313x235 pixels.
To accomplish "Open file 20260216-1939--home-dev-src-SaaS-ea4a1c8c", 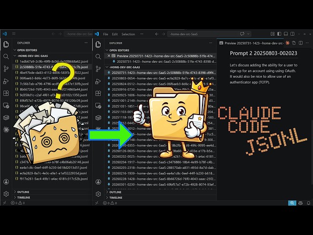I will click(161, 173).
